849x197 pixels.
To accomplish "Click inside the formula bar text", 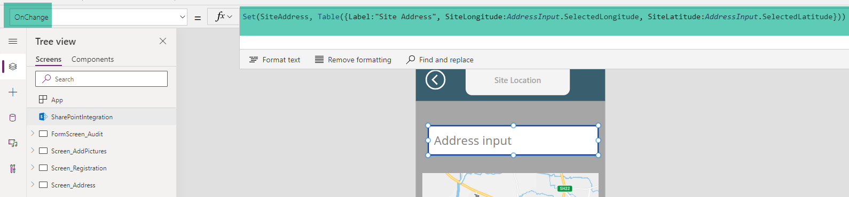I will (544, 17).
